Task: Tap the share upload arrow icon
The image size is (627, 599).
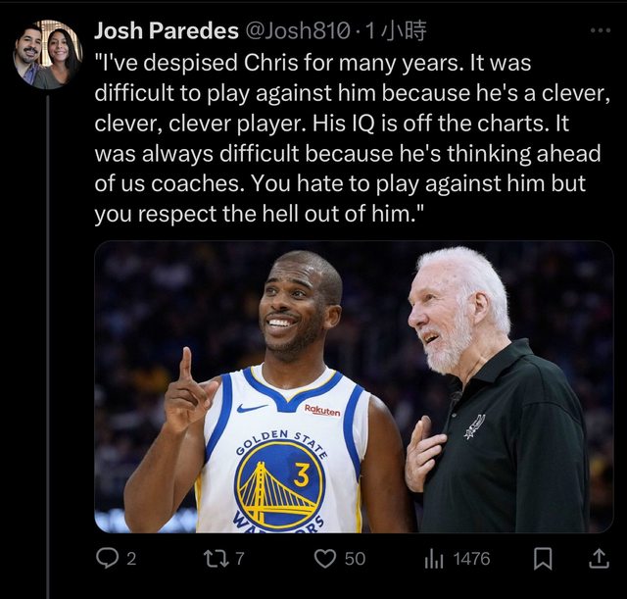Action: click(597, 558)
